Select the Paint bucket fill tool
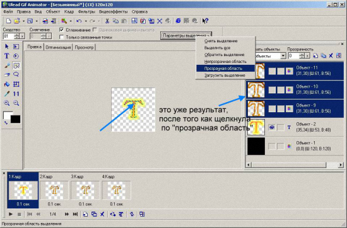This screenshot has height=228, width=347. [7, 84]
